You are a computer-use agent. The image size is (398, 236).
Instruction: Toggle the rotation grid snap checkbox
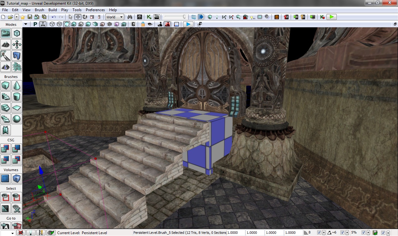[342, 233]
